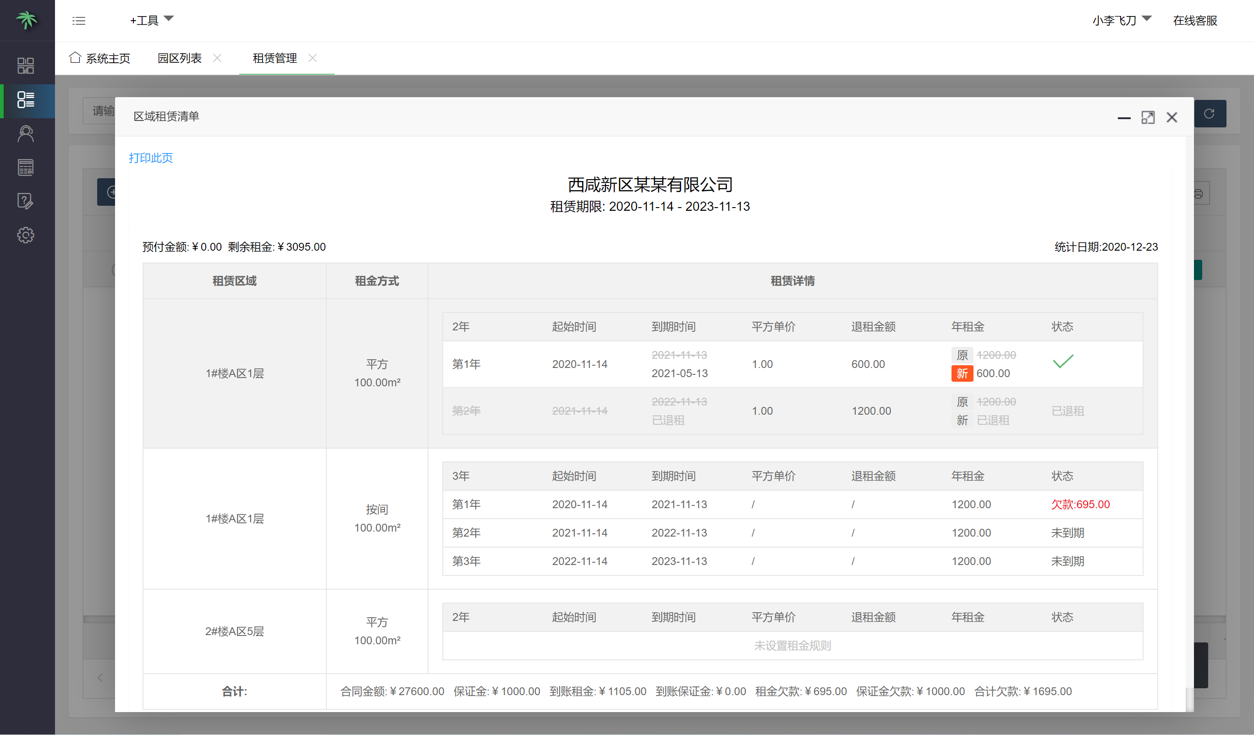Viewport: 1254px width, 735px height.
Task: Open the help edit sidebar icon
Action: (26, 201)
